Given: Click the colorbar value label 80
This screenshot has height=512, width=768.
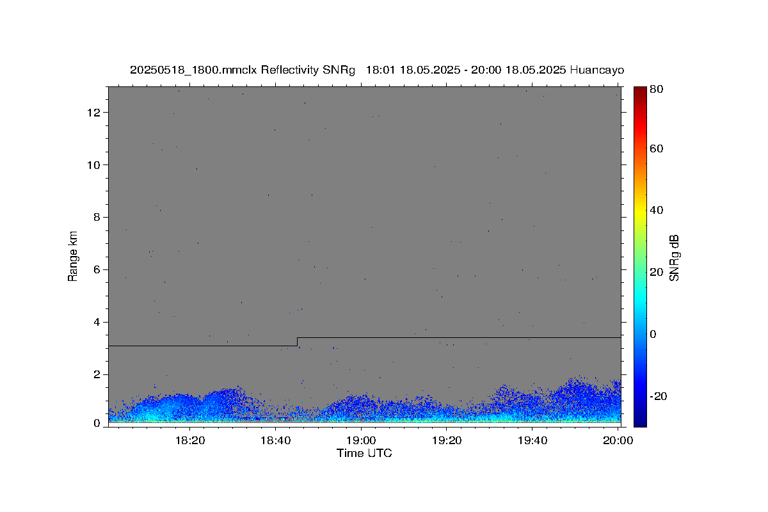Looking at the screenshot, I should (x=656, y=90).
